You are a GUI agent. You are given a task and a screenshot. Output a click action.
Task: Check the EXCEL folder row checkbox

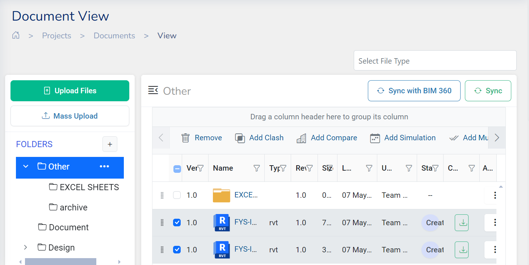click(177, 195)
